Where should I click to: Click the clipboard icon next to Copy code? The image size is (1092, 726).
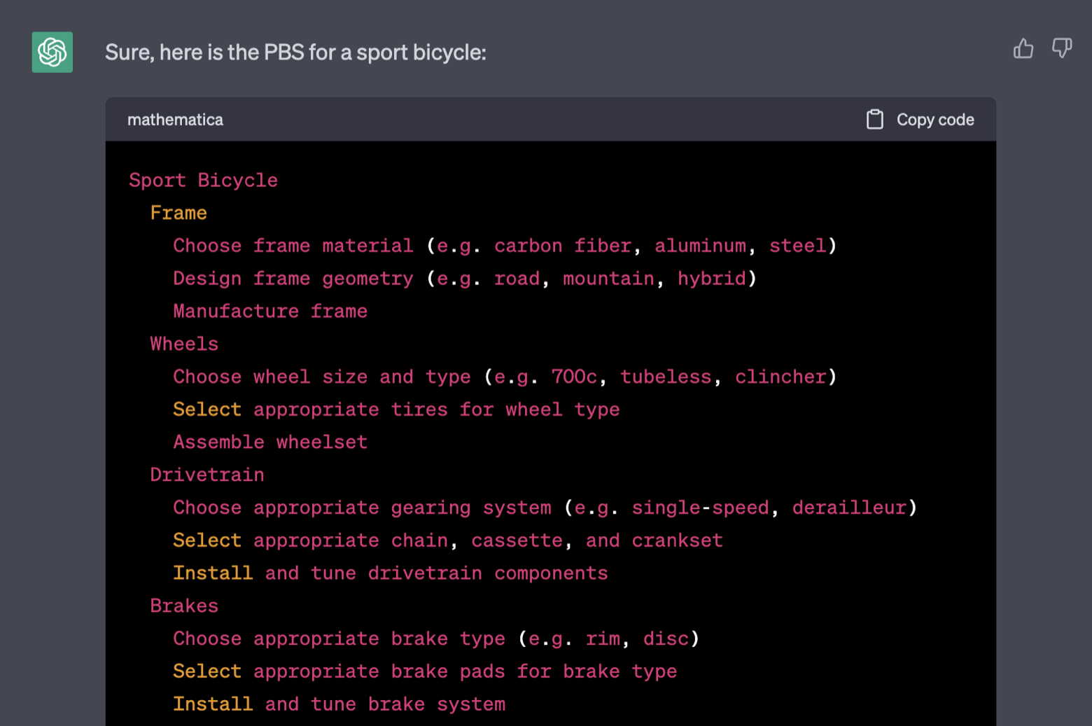coord(874,119)
